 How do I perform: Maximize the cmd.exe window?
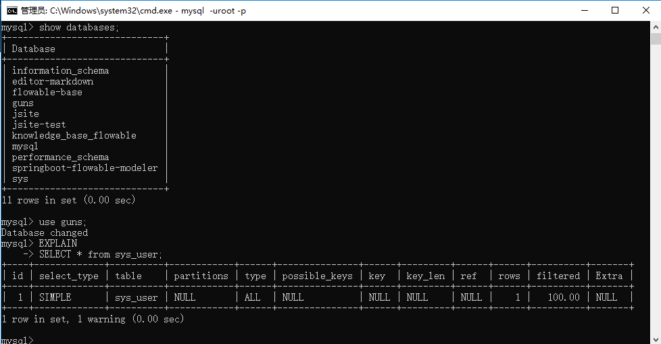coord(615,11)
